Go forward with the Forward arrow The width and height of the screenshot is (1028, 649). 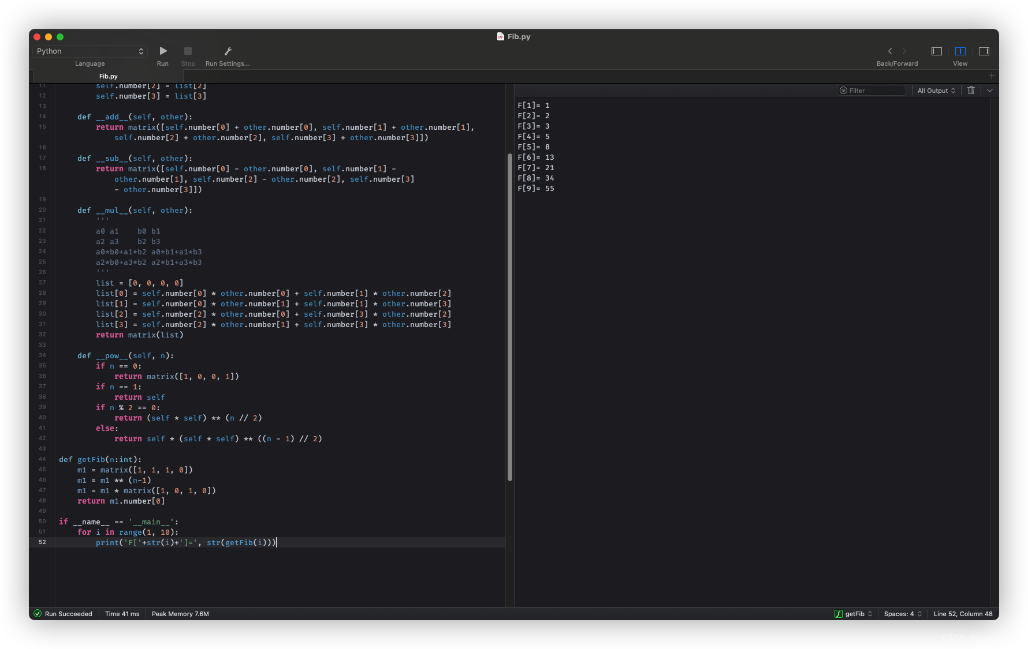(x=904, y=51)
